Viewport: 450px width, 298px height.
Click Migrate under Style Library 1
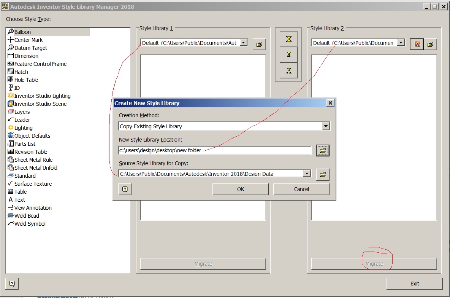click(x=203, y=264)
